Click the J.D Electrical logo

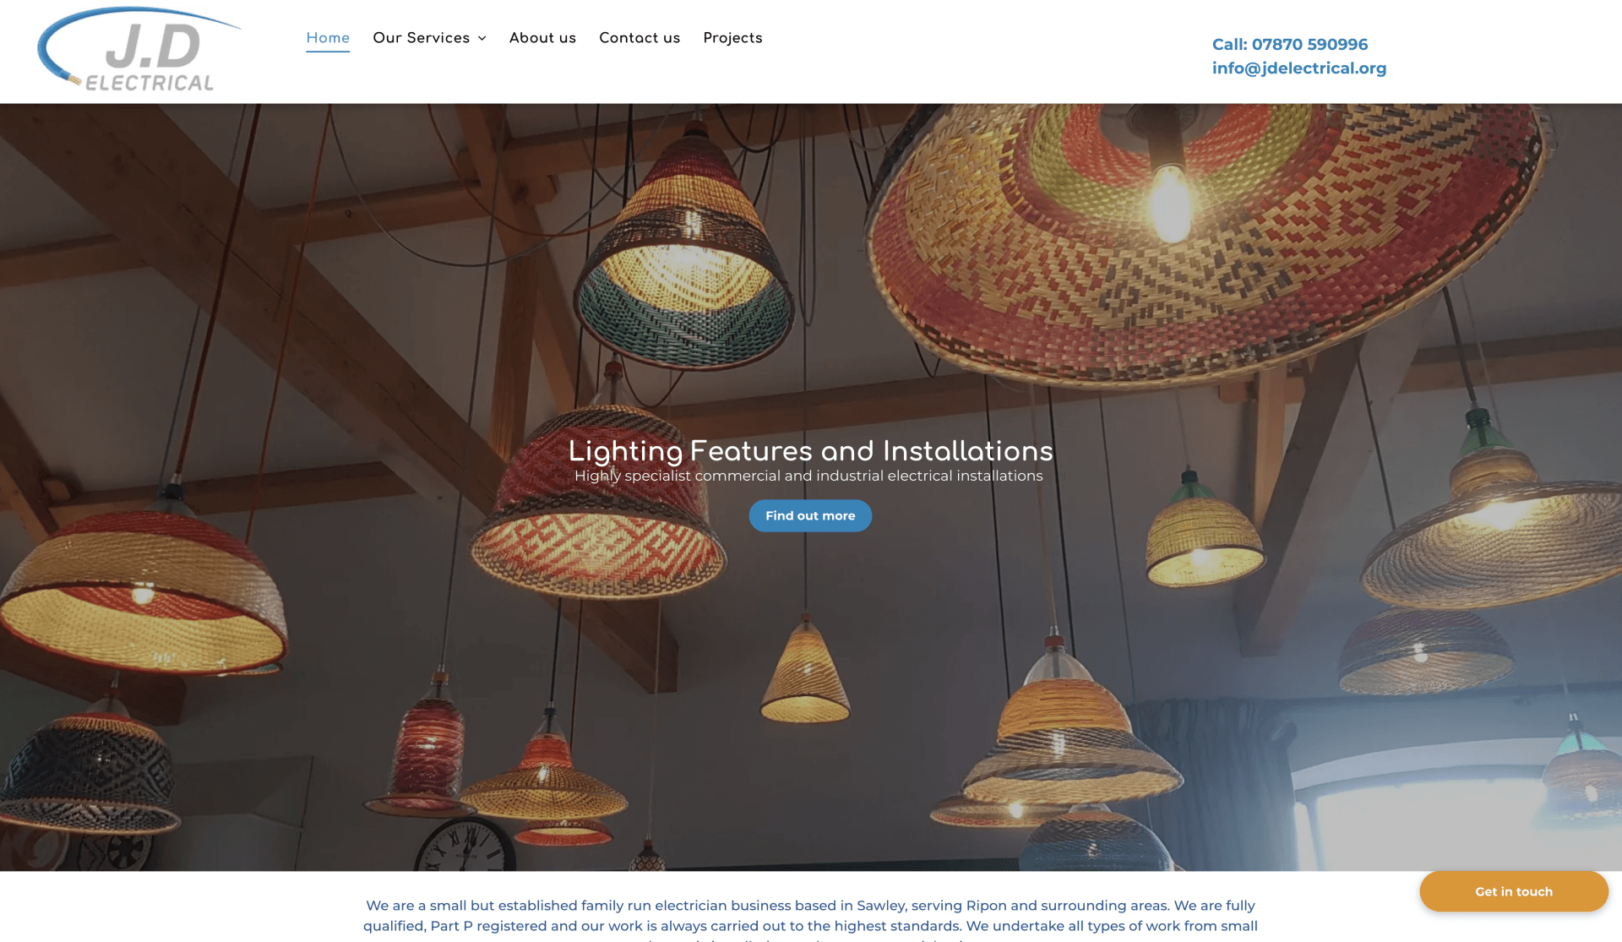click(139, 49)
